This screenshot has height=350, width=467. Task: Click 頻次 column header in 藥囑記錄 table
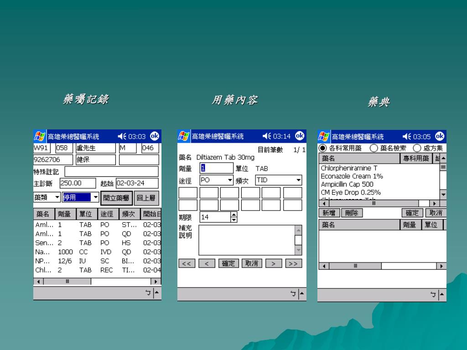click(x=129, y=214)
